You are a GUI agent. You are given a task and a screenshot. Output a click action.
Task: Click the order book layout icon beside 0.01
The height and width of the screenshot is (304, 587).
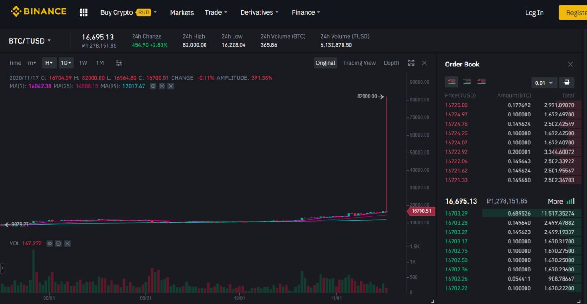pos(567,83)
